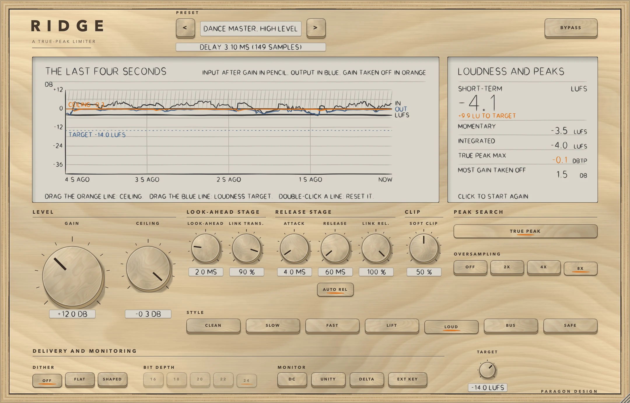Set oversampling to 2x
Viewport: 630px width, 403px height.
pos(507,267)
